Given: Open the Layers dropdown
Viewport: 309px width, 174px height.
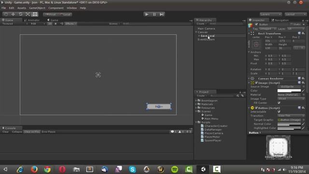Looking at the screenshot, I should point(270,14).
